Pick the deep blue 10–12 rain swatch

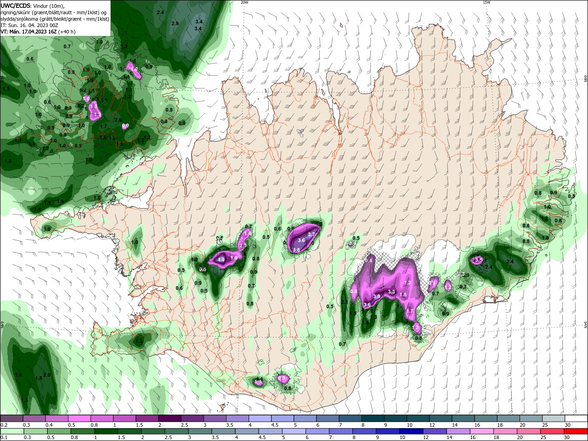pos(412,431)
